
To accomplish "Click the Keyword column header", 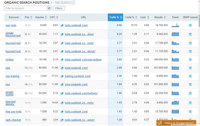I will [x=14, y=17].
